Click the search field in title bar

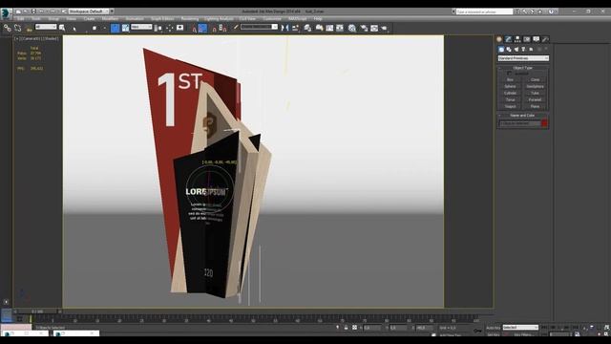point(484,11)
